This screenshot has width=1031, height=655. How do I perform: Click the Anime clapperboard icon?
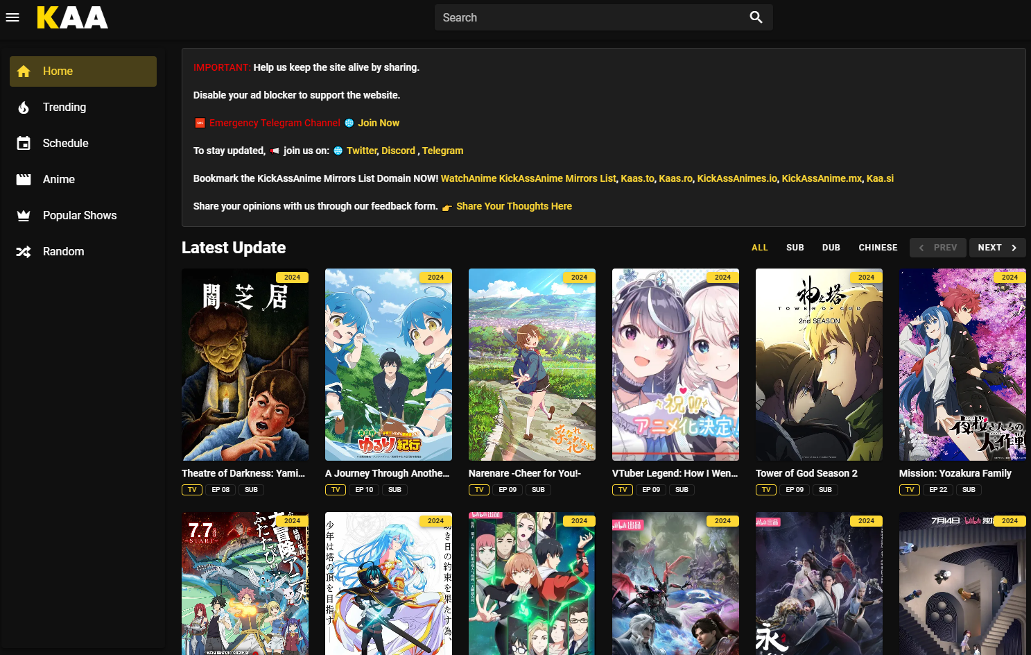pyautogui.click(x=24, y=180)
